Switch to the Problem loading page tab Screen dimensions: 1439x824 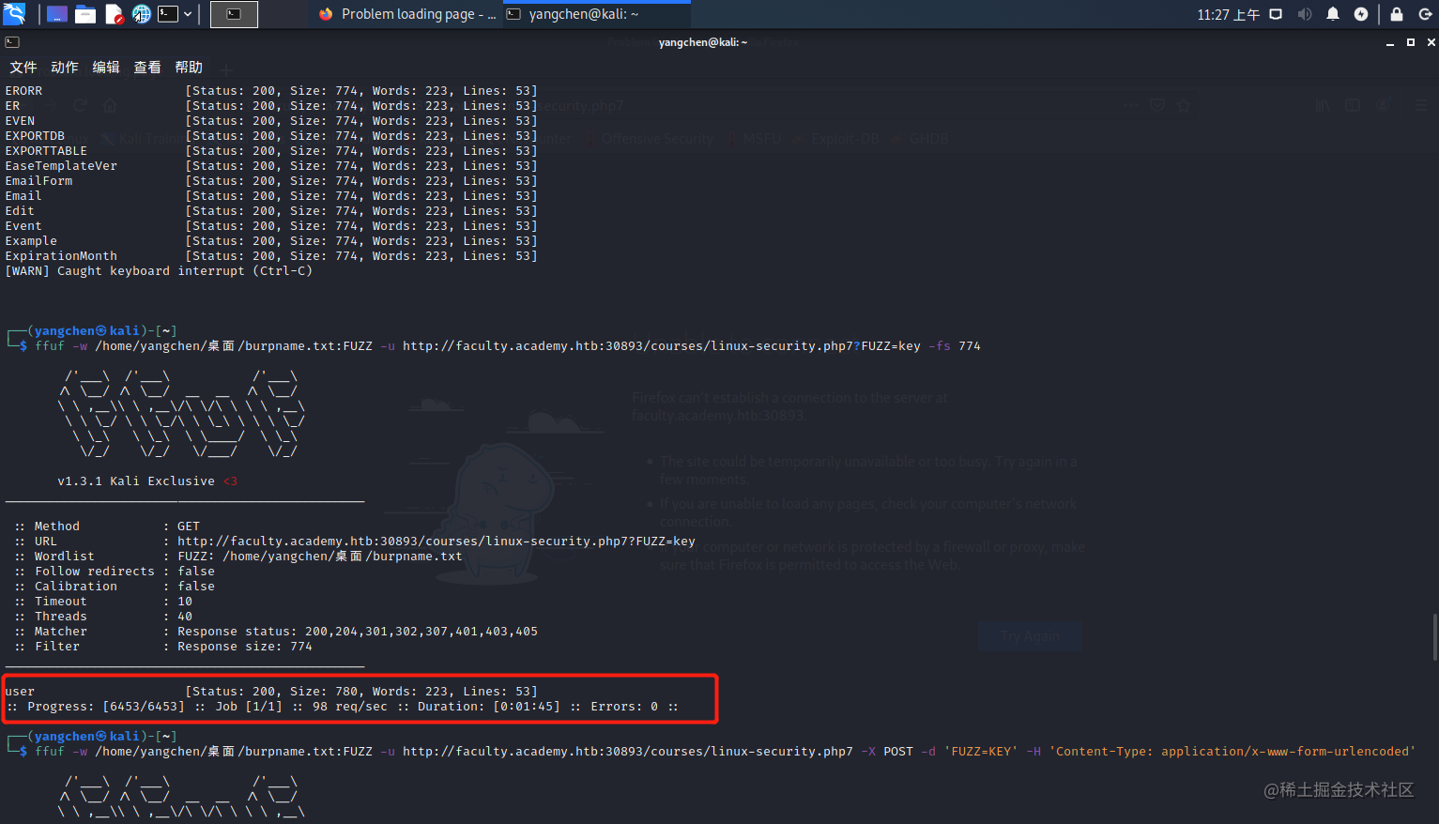[419, 13]
